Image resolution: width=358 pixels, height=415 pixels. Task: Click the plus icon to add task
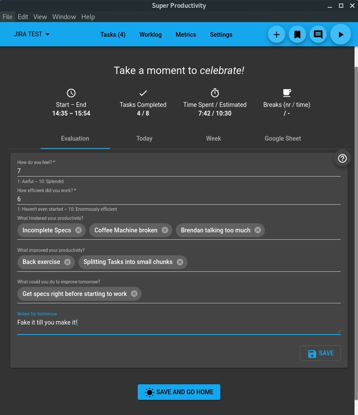(277, 34)
